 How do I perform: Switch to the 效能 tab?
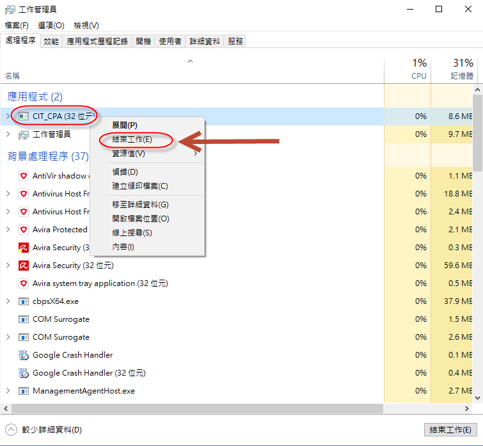pyautogui.click(x=51, y=41)
